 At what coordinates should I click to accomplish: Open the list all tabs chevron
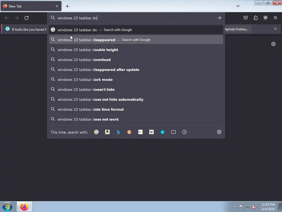[238, 6]
